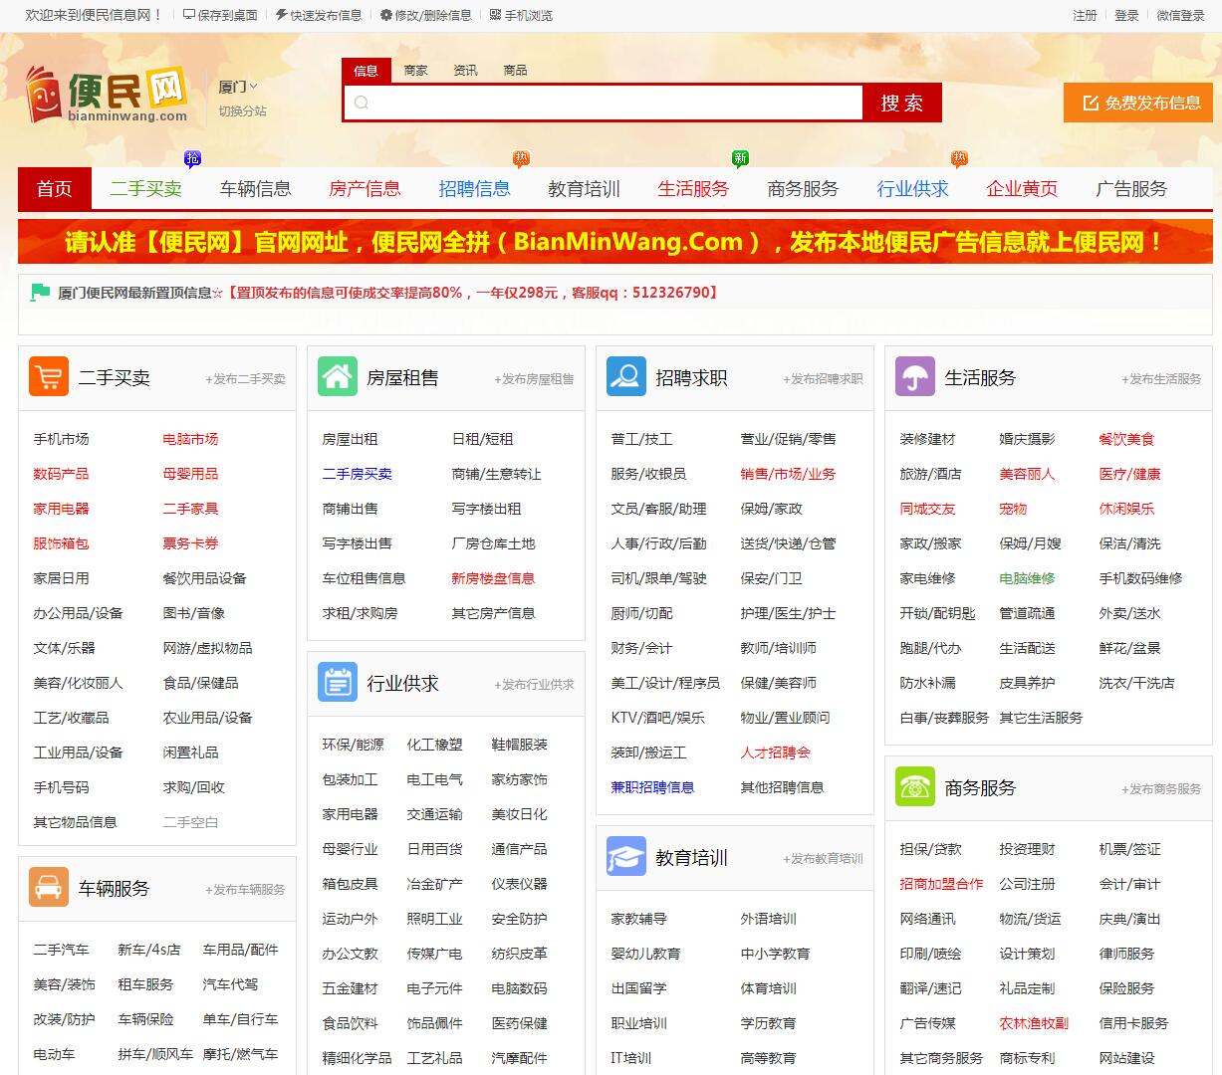Click the orange shopping cart category icon
This screenshot has width=1222, height=1075.
pyautogui.click(x=48, y=377)
